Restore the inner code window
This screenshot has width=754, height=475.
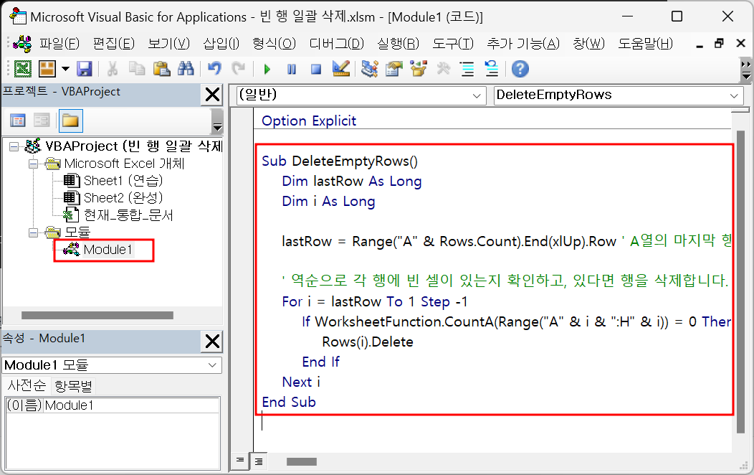click(x=720, y=43)
